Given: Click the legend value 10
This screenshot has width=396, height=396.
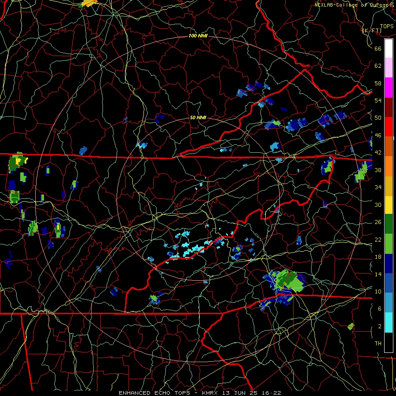Looking at the screenshot, I should click(378, 291).
